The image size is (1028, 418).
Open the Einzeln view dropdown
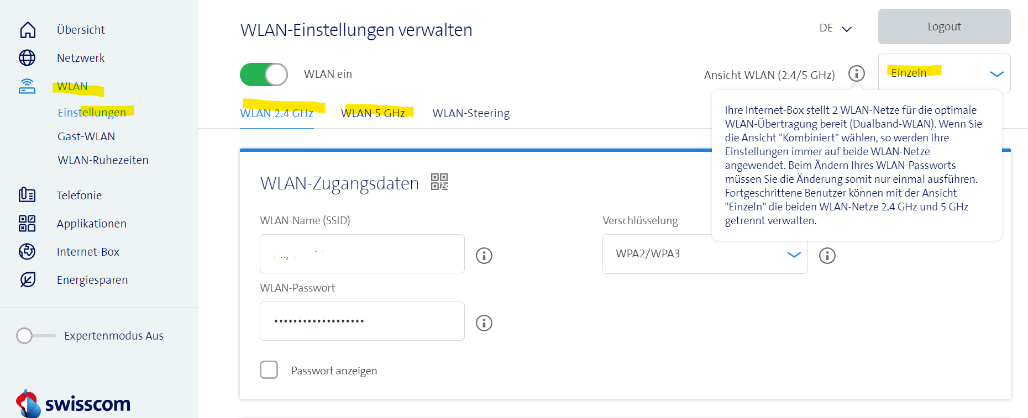(944, 73)
